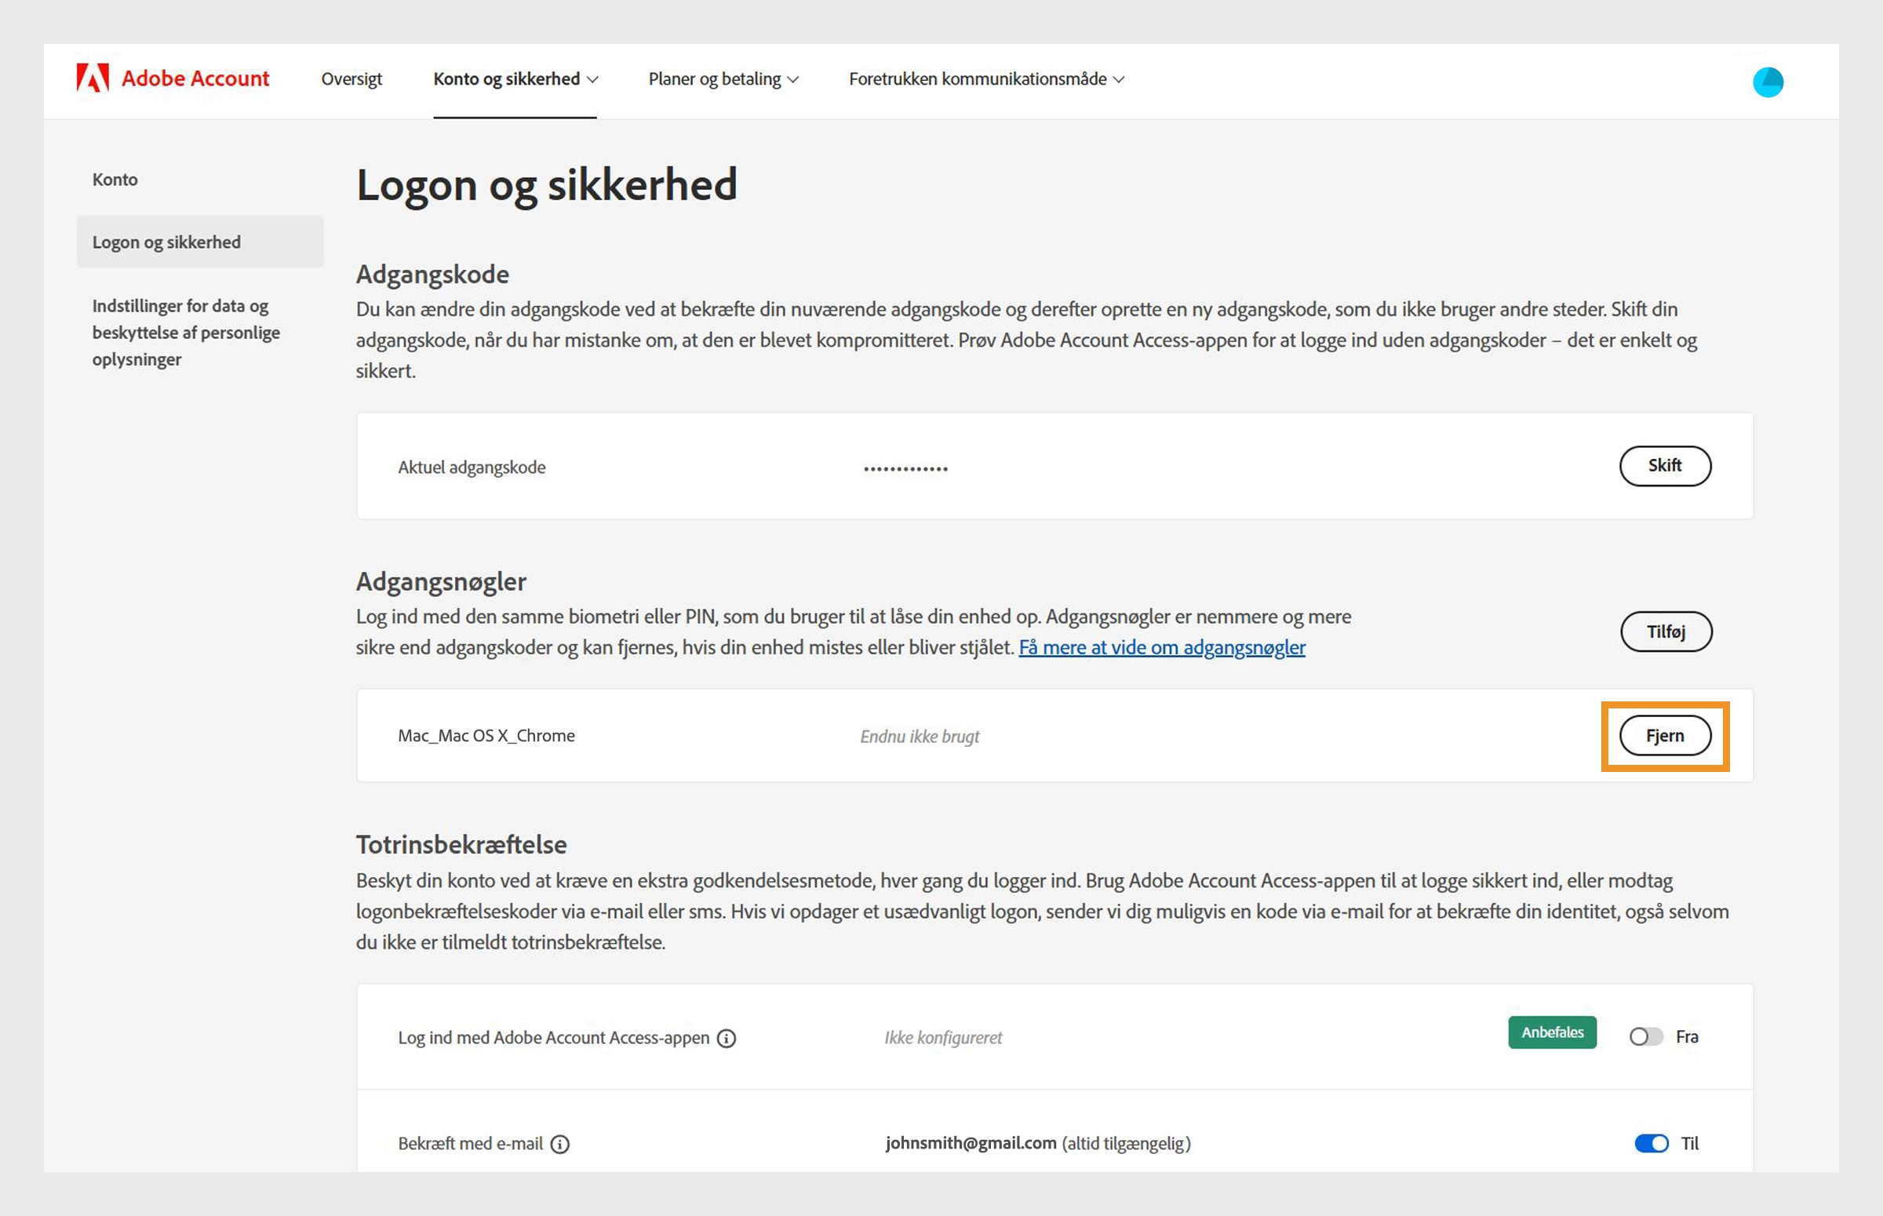Click the Anbefales badge
This screenshot has width=1883, height=1216.
click(1551, 1032)
